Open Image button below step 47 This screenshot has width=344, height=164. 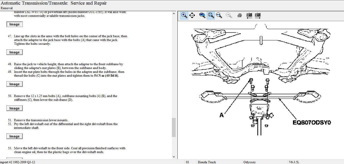15,52
